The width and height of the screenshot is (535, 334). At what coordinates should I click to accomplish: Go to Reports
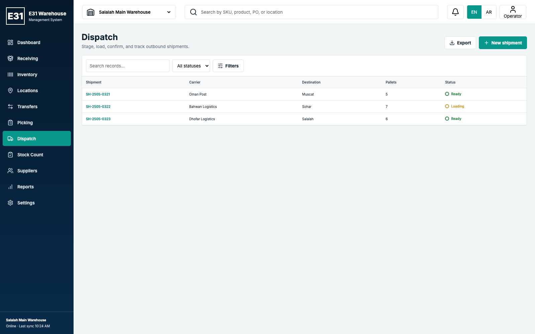tap(37, 187)
